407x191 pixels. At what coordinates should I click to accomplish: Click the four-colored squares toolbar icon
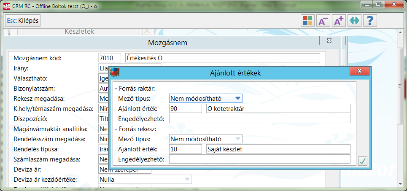(x=307, y=21)
